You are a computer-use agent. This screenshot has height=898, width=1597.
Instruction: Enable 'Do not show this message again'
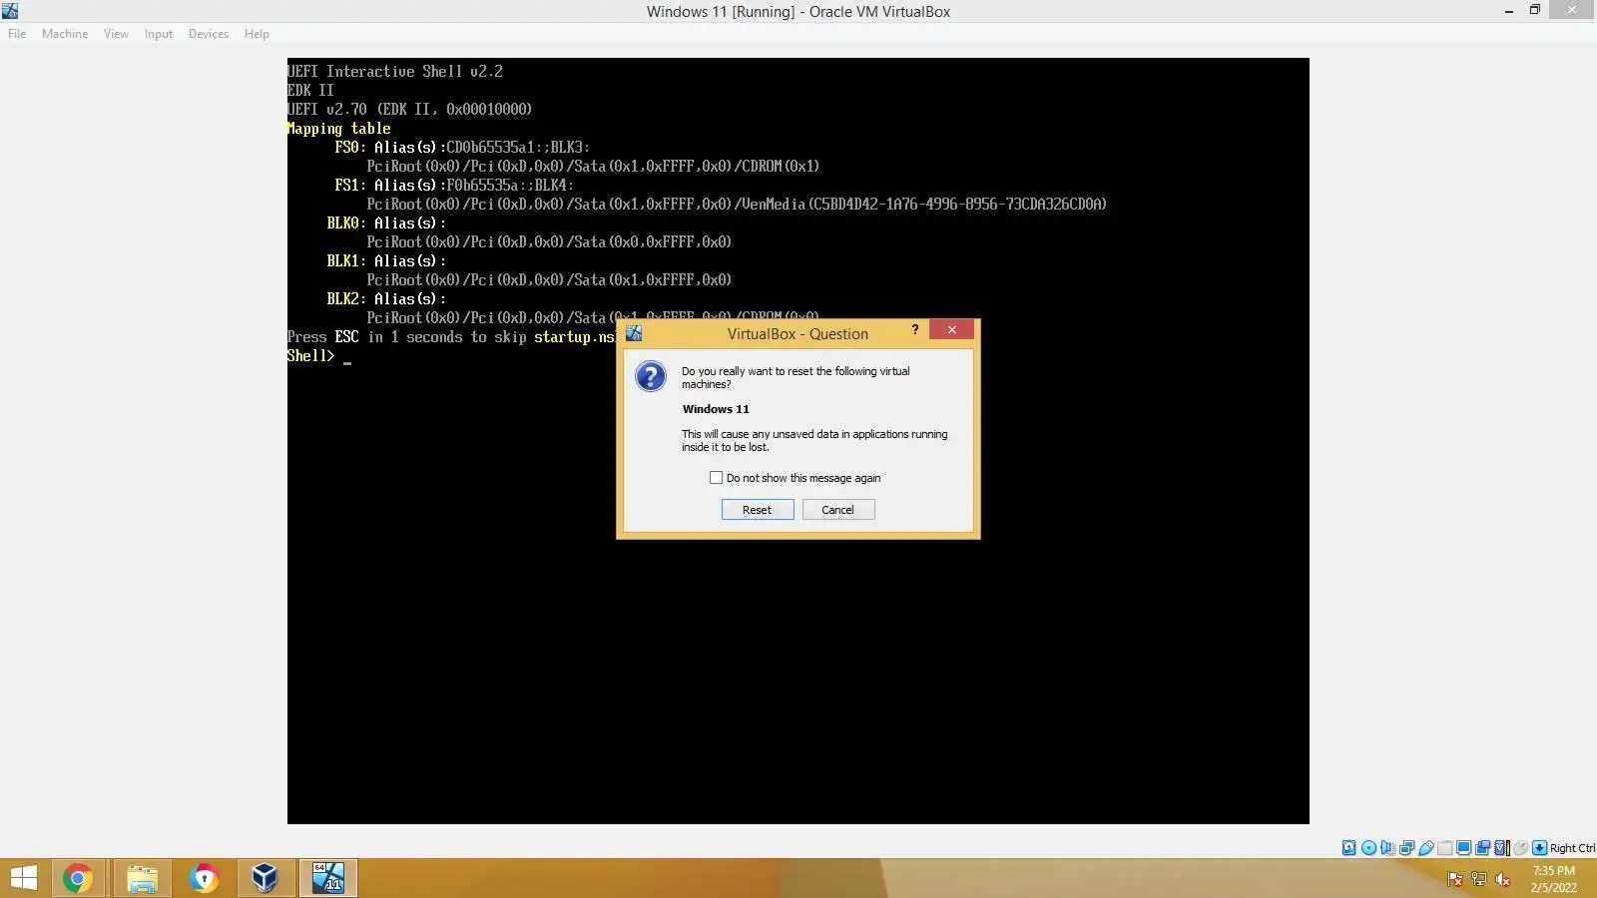click(716, 478)
